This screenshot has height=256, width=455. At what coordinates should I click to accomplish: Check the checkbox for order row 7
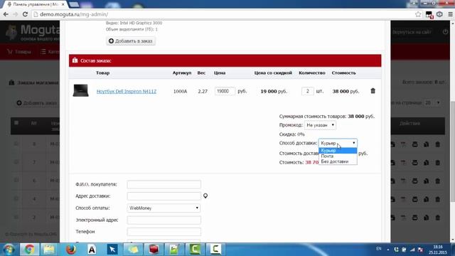click(x=16, y=162)
